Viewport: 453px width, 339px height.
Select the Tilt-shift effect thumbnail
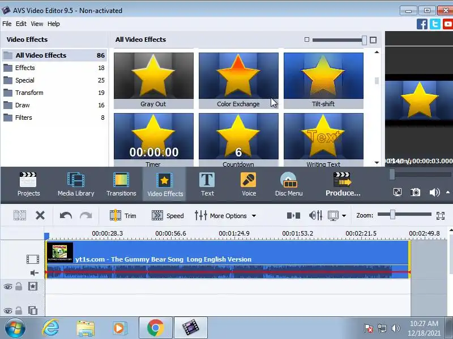pos(323,80)
